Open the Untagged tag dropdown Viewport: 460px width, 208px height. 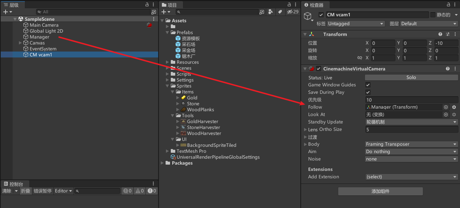(356, 23)
